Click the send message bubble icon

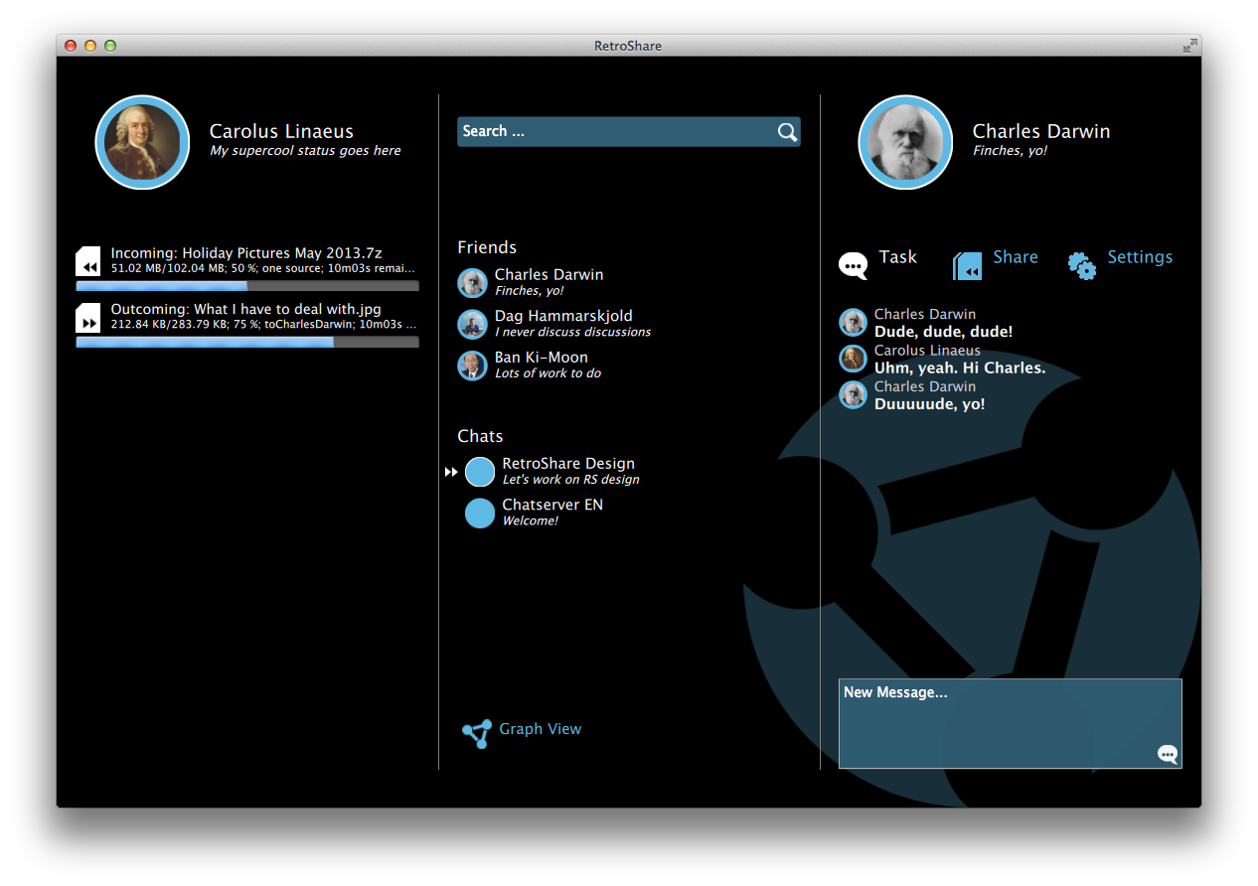coord(1168,754)
